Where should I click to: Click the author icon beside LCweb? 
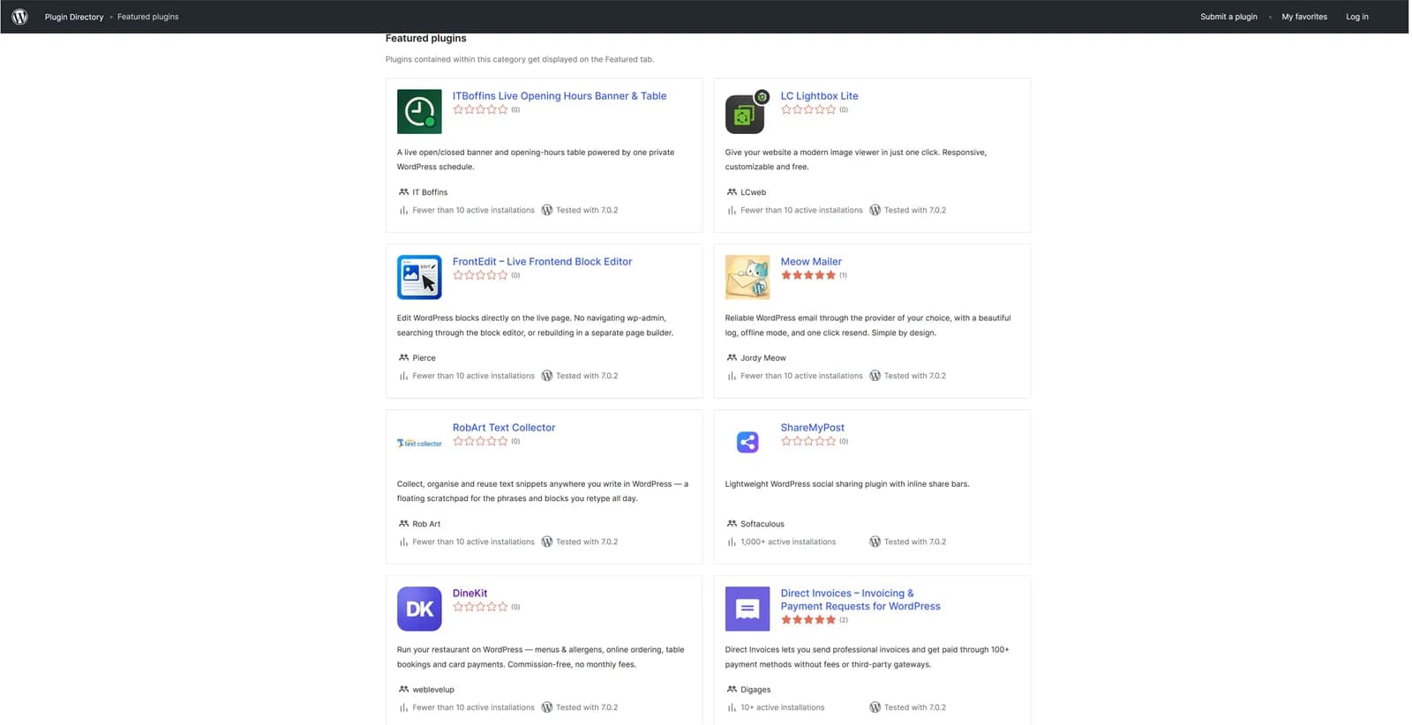(x=732, y=192)
